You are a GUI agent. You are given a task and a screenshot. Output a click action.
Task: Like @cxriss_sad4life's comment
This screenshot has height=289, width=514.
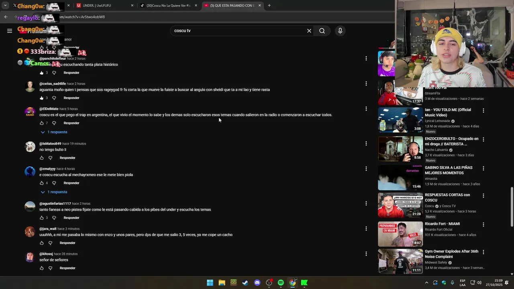[x=42, y=98]
